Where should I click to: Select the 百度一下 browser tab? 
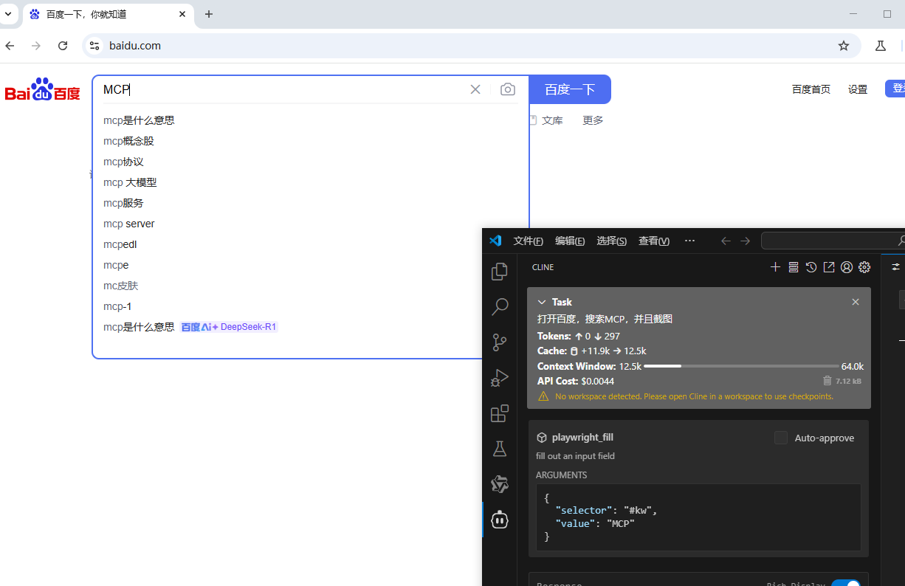point(108,14)
